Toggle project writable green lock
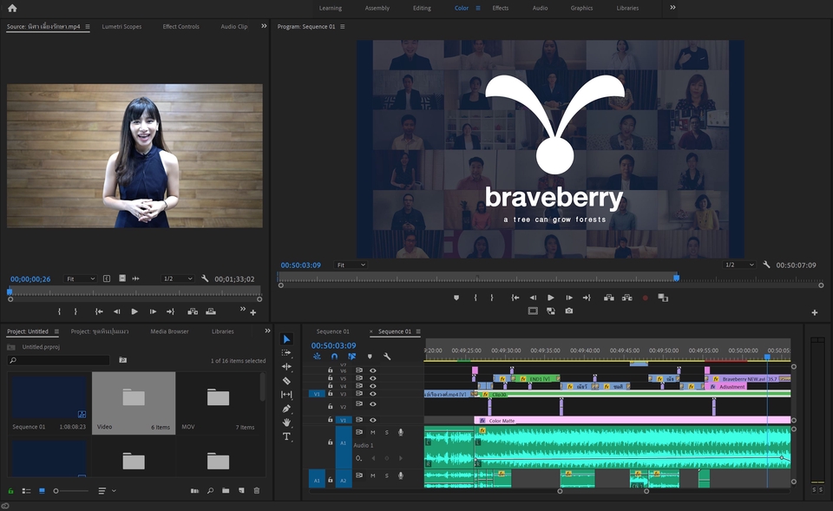 [x=10, y=490]
